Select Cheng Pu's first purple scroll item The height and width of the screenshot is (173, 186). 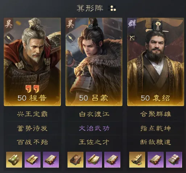[x=32, y=160]
